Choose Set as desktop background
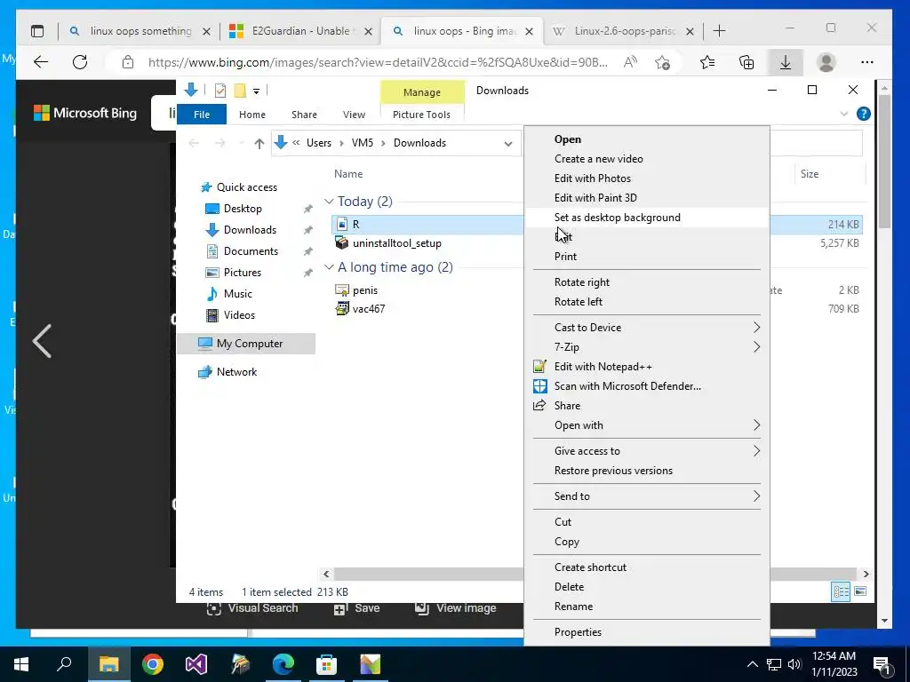Viewport: 910px width, 682px height. 647,218
